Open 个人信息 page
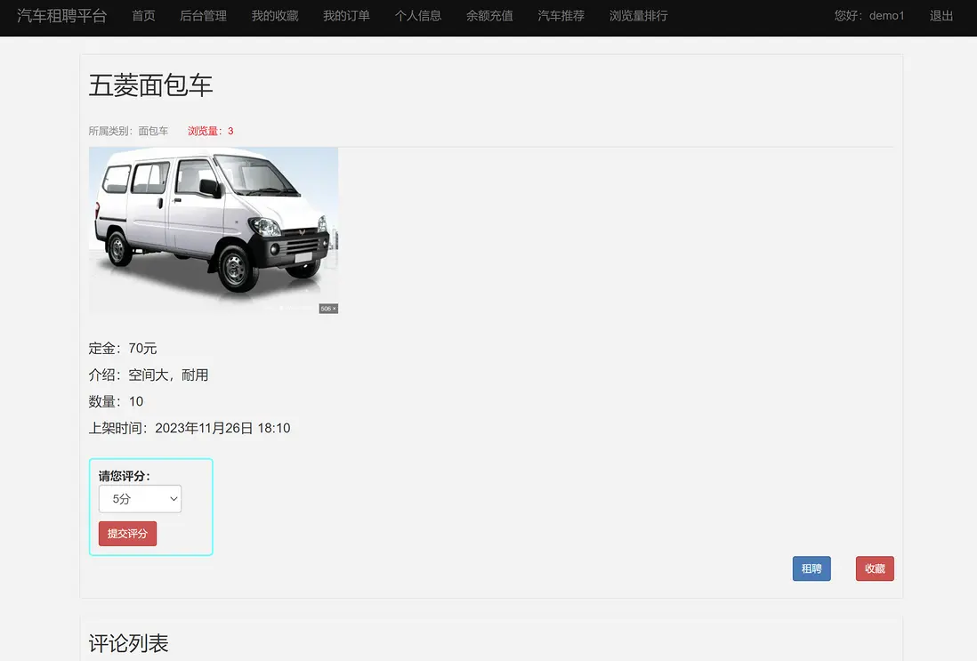 [x=418, y=16]
